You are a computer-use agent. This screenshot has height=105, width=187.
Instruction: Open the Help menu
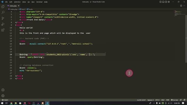coord(46,2)
